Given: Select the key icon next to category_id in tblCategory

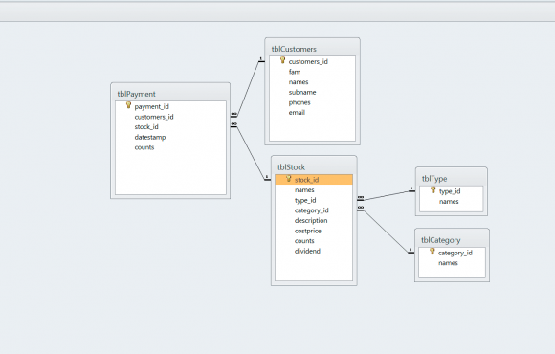Looking at the screenshot, I should pyautogui.click(x=433, y=252).
